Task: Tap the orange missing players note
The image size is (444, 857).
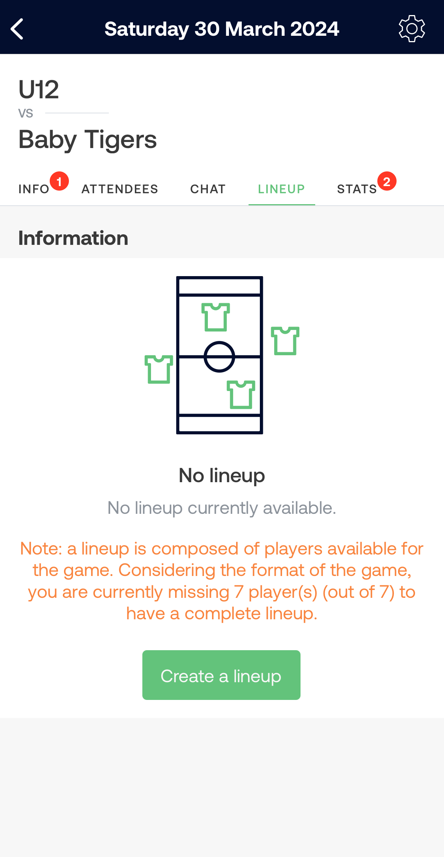Action: click(222, 581)
